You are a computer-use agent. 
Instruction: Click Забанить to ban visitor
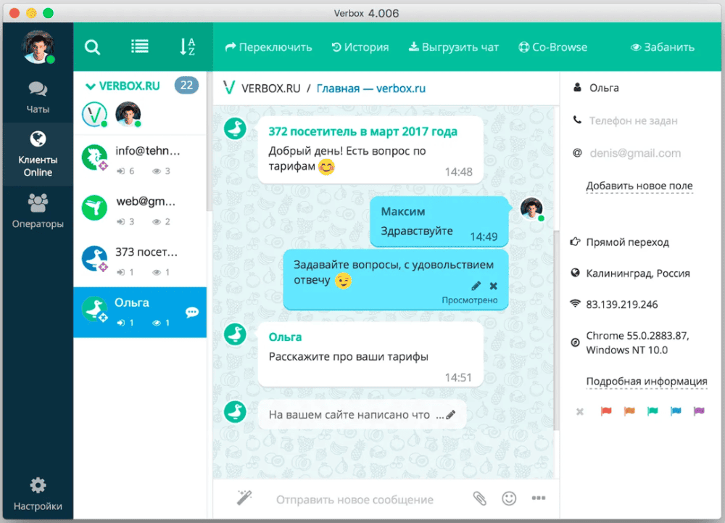(663, 47)
